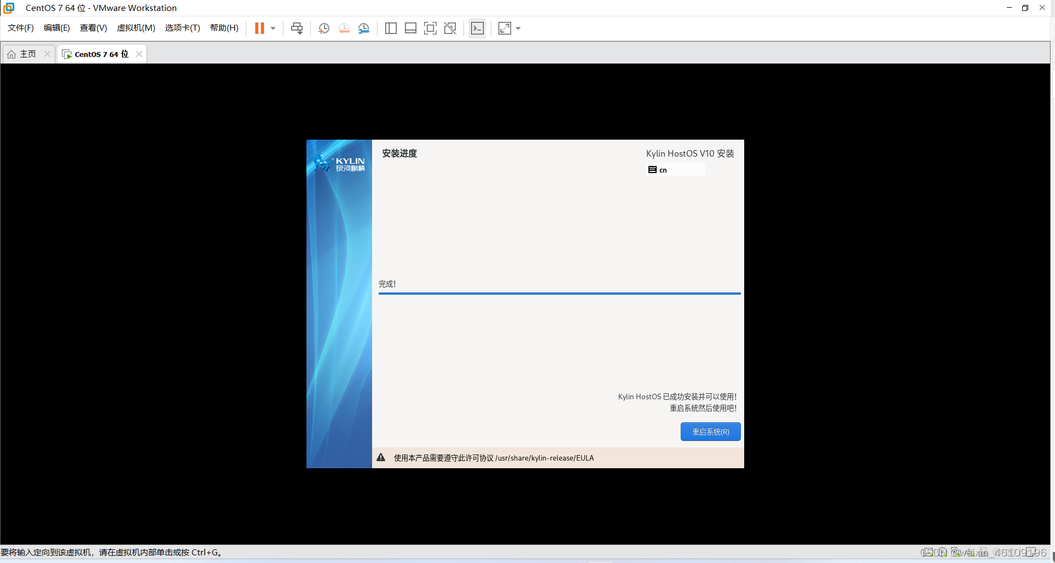
Task: Click the Kylin HostOS V10 安装 title
Action: click(x=690, y=153)
